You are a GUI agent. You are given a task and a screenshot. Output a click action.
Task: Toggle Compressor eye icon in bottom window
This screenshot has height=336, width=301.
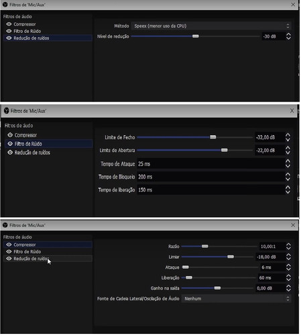[x=9, y=245]
